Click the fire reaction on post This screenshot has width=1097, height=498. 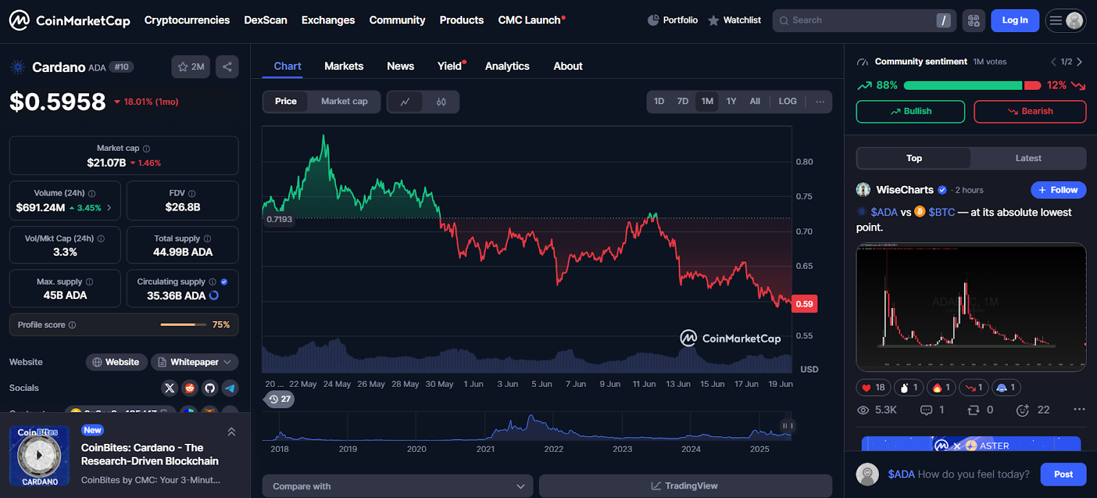tap(942, 388)
